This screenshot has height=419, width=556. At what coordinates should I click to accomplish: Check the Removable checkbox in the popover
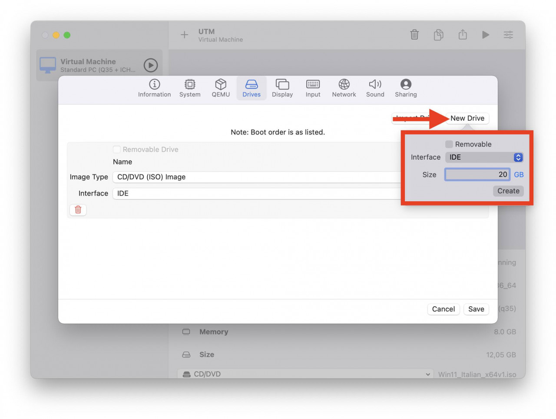point(449,144)
